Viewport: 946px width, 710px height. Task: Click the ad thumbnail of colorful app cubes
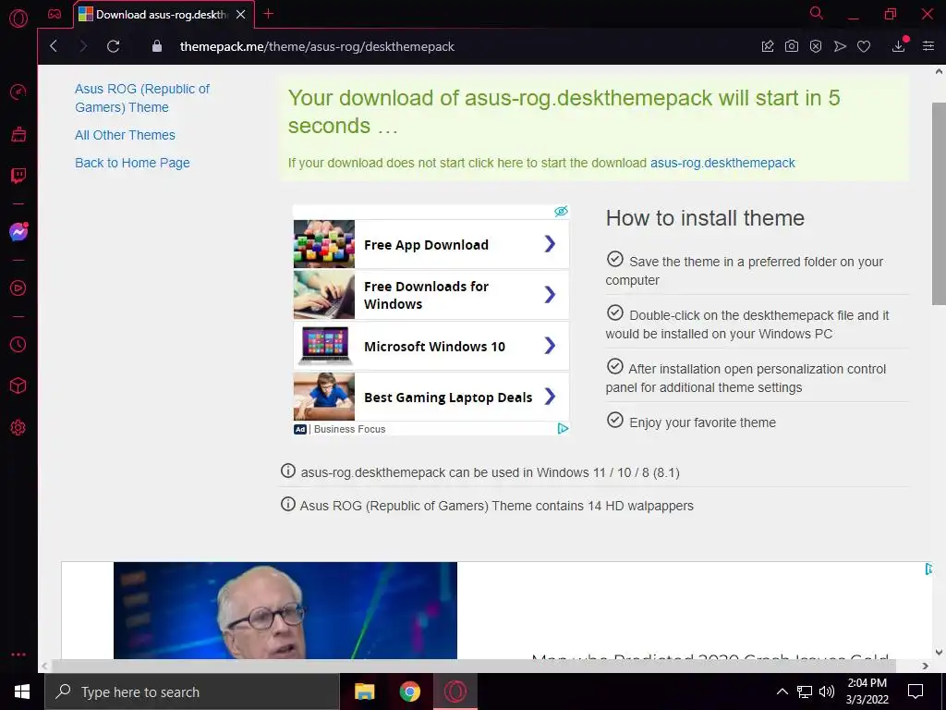(324, 244)
